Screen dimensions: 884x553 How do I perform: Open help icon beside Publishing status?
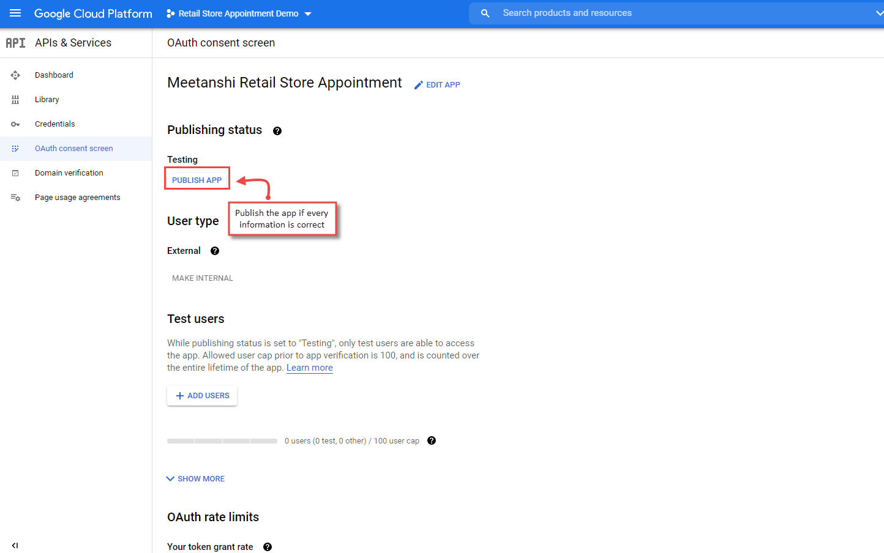click(277, 131)
